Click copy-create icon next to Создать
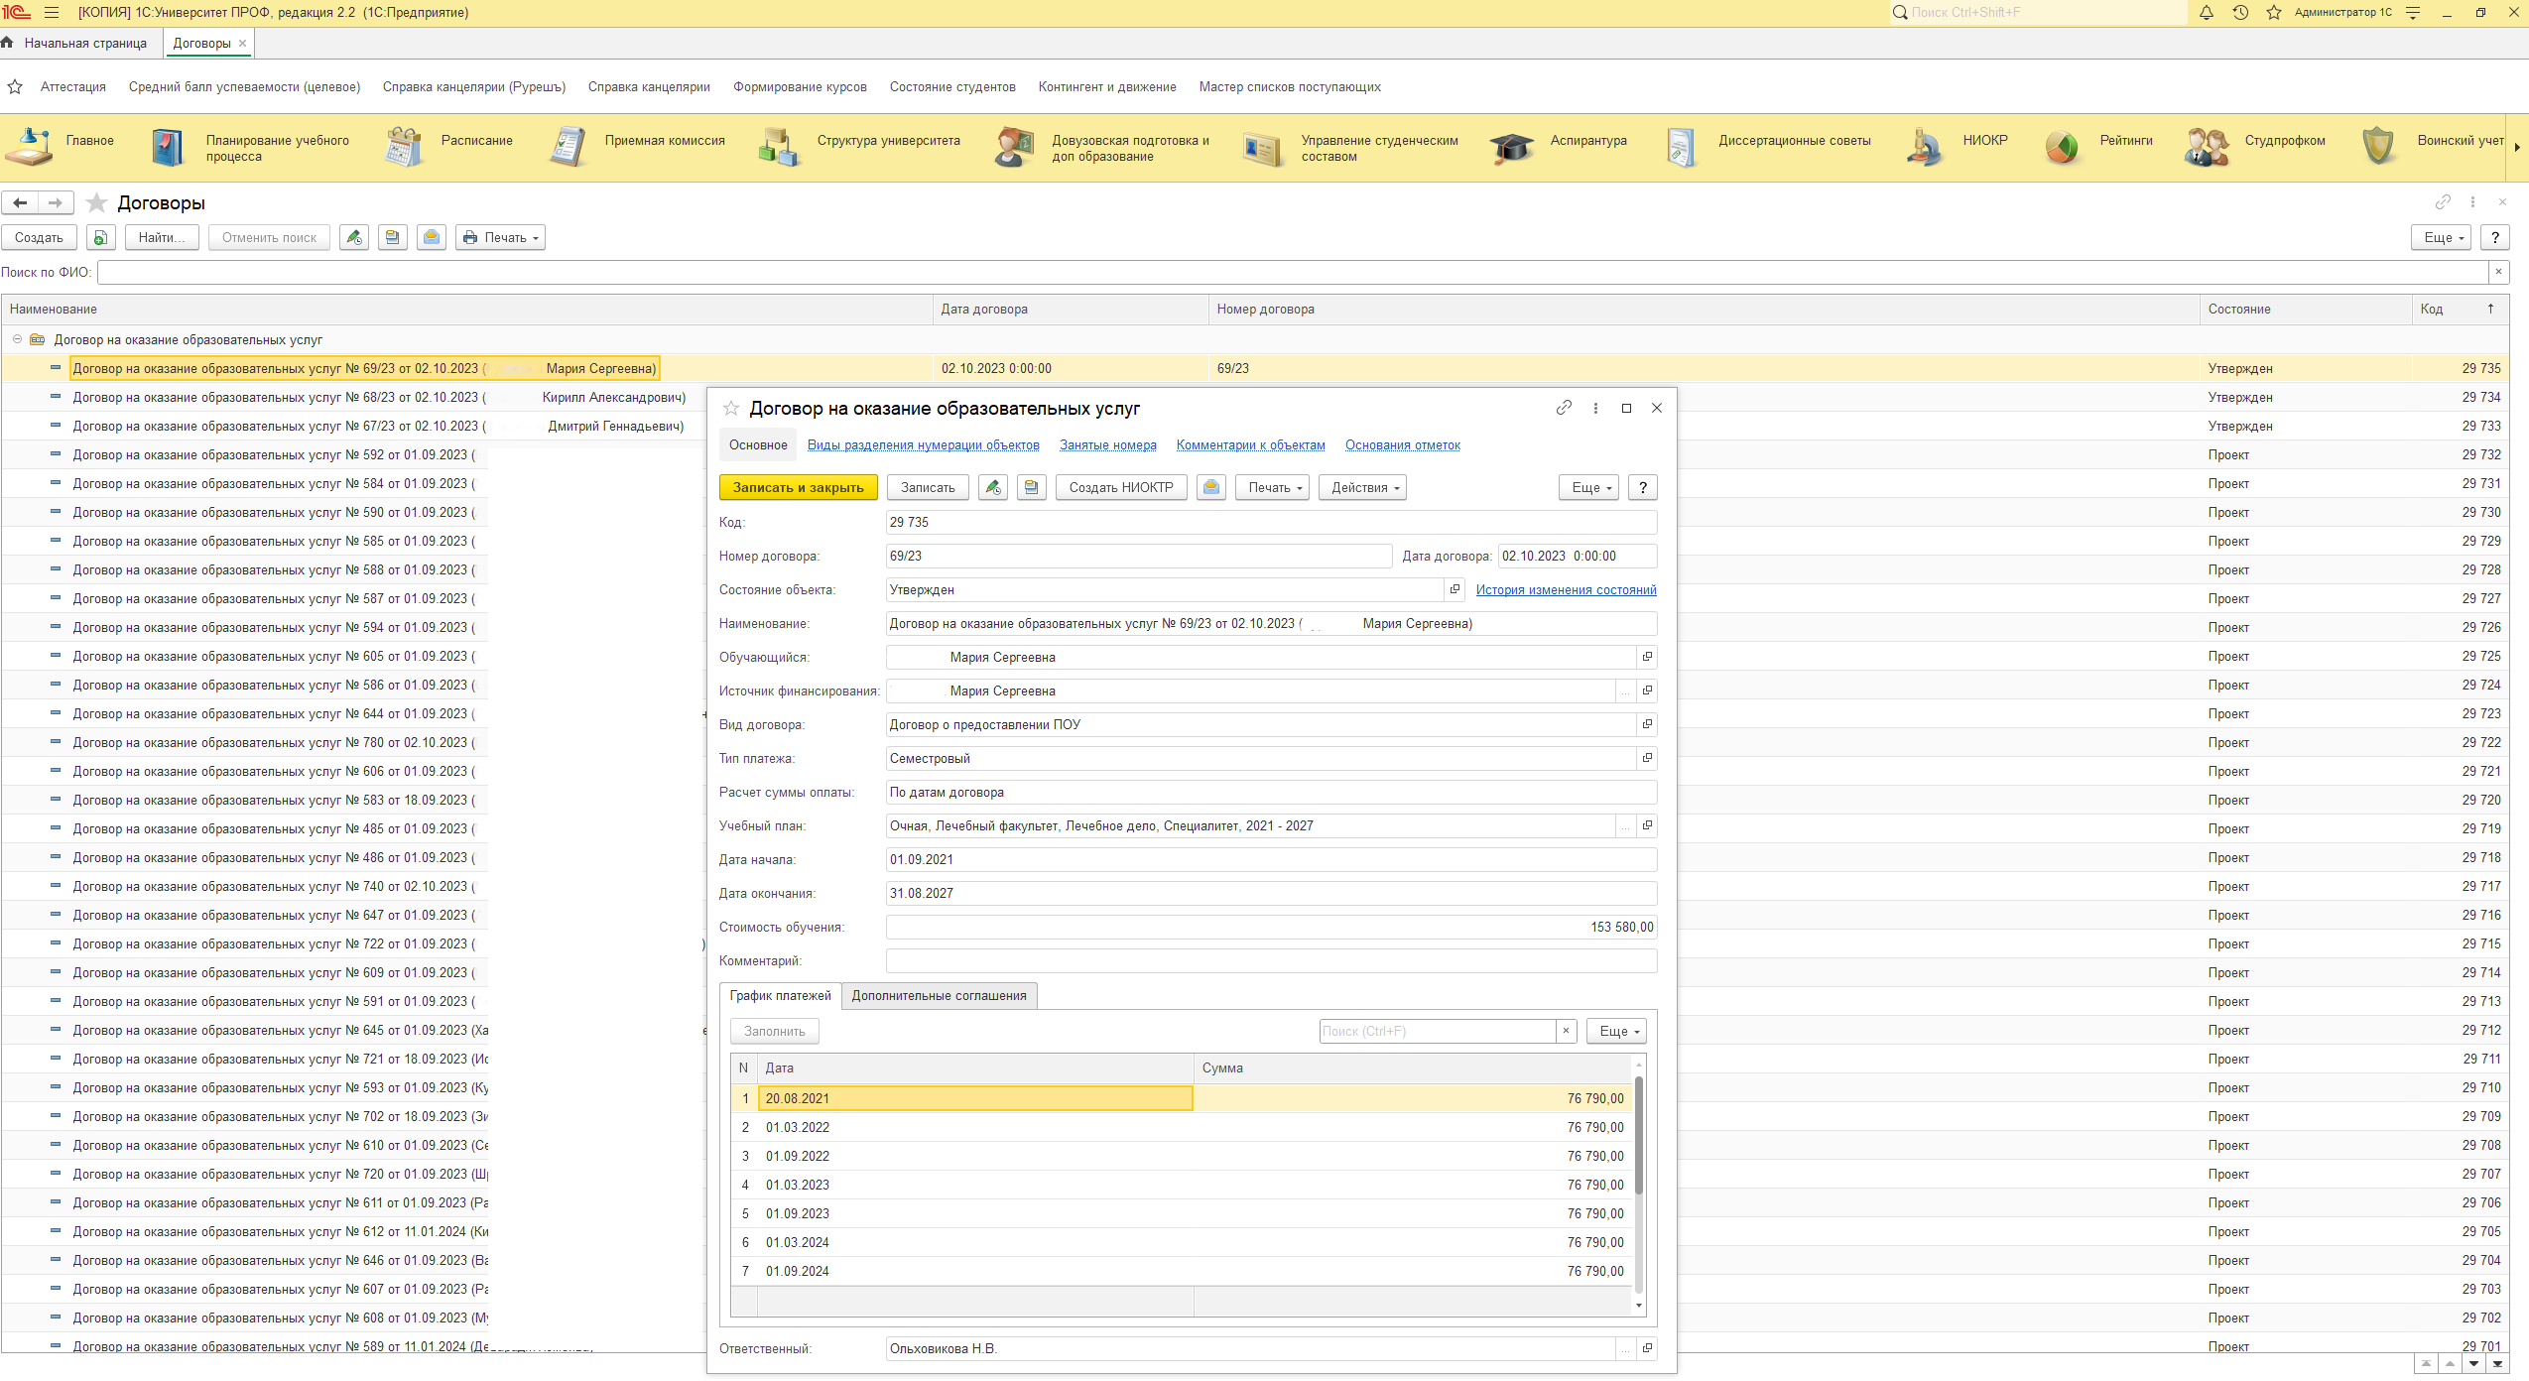 pos(101,237)
